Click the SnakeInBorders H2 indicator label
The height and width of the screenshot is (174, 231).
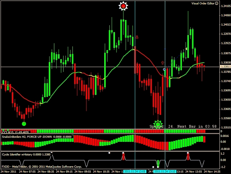click(x=37, y=137)
